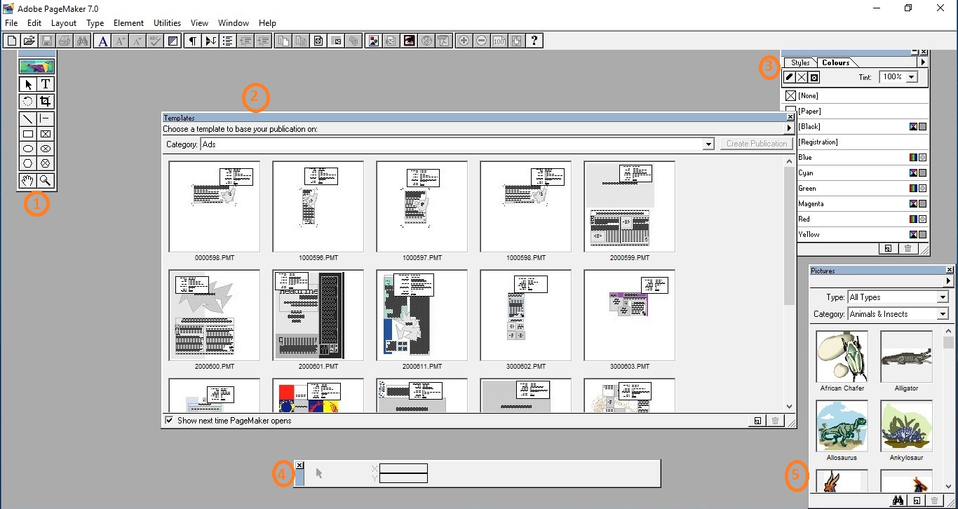Image resolution: width=958 pixels, height=509 pixels.
Task: Switch to the Styles tab
Action: [x=800, y=62]
